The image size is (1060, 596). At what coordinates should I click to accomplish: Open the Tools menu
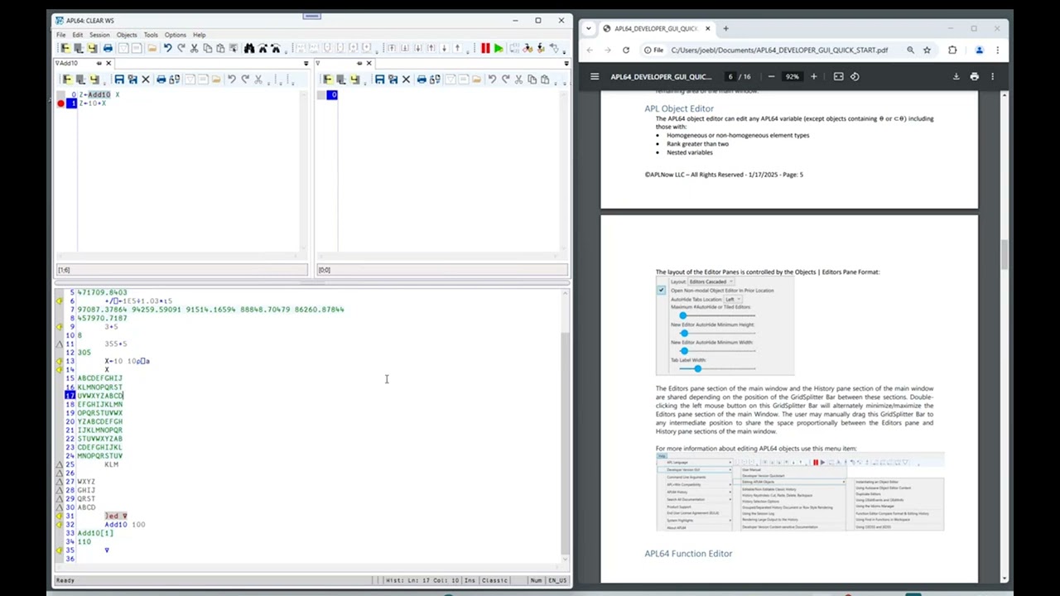[x=151, y=35]
